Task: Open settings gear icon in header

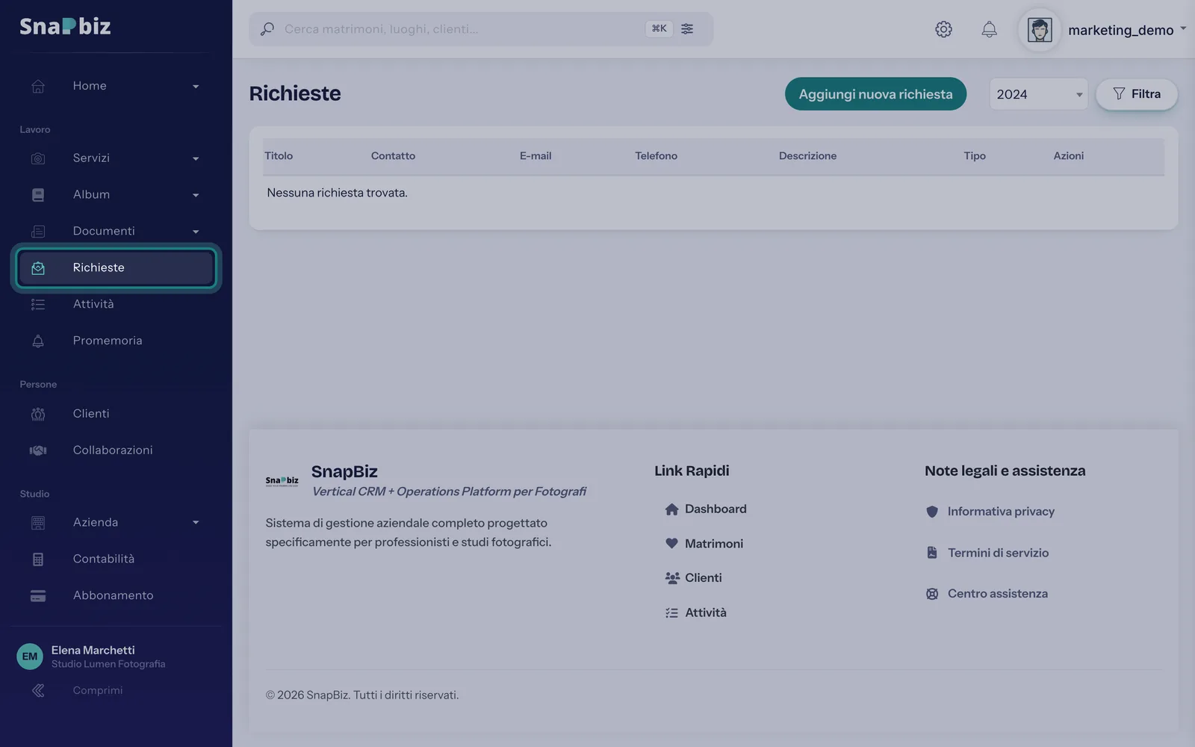Action: [943, 29]
